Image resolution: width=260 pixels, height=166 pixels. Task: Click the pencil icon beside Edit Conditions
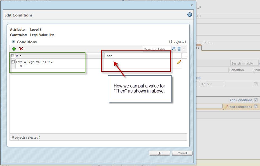[x=226, y=106]
